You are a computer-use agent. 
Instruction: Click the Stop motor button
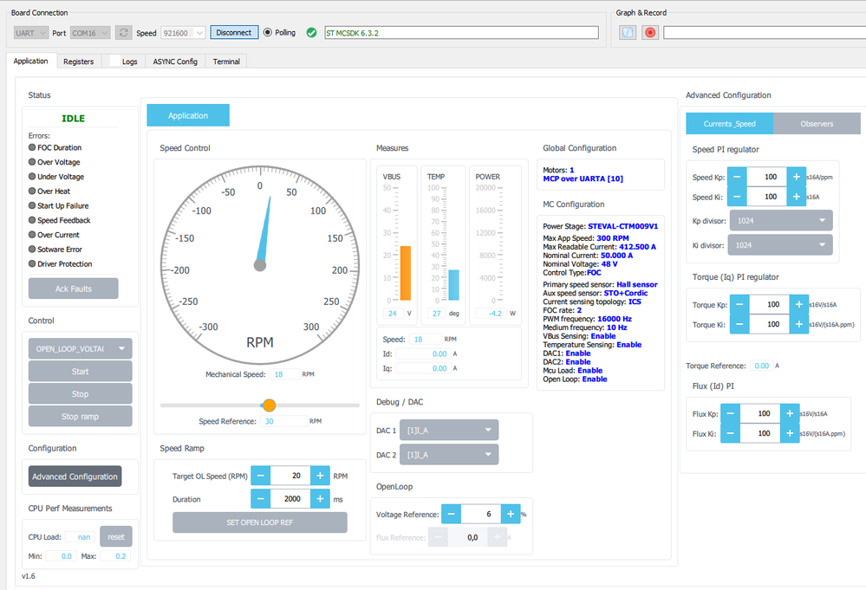coord(80,393)
